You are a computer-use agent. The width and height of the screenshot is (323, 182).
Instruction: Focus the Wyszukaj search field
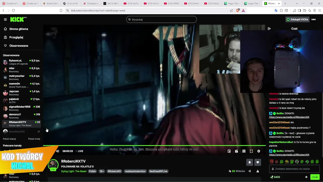pyautogui.click(x=161, y=19)
